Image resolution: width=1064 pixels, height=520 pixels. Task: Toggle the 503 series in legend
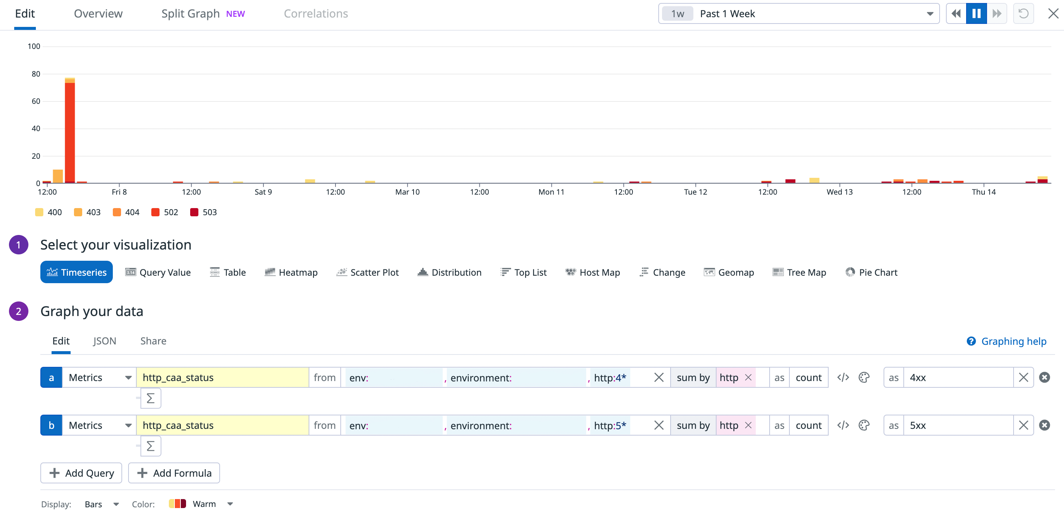(203, 212)
